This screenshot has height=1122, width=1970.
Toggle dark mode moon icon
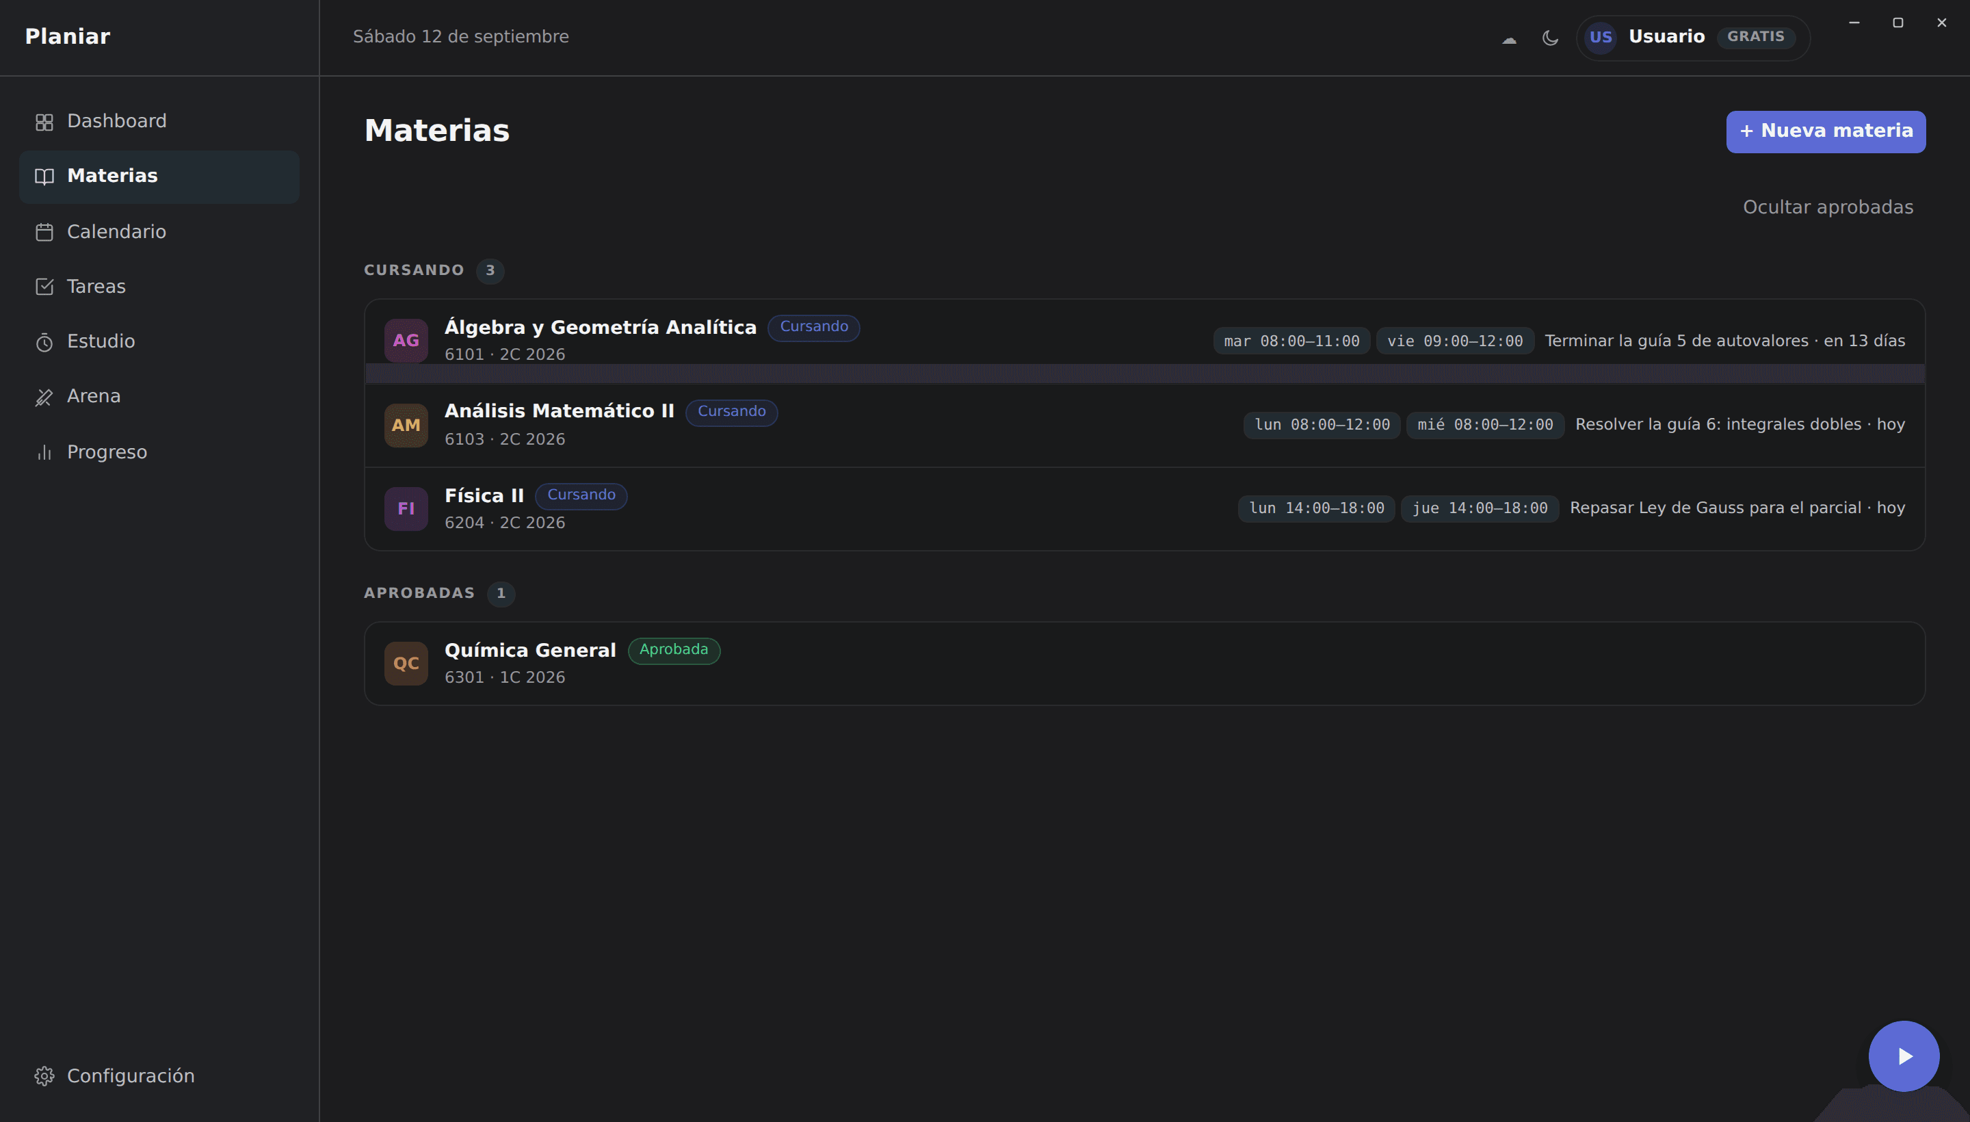point(1551,38)
